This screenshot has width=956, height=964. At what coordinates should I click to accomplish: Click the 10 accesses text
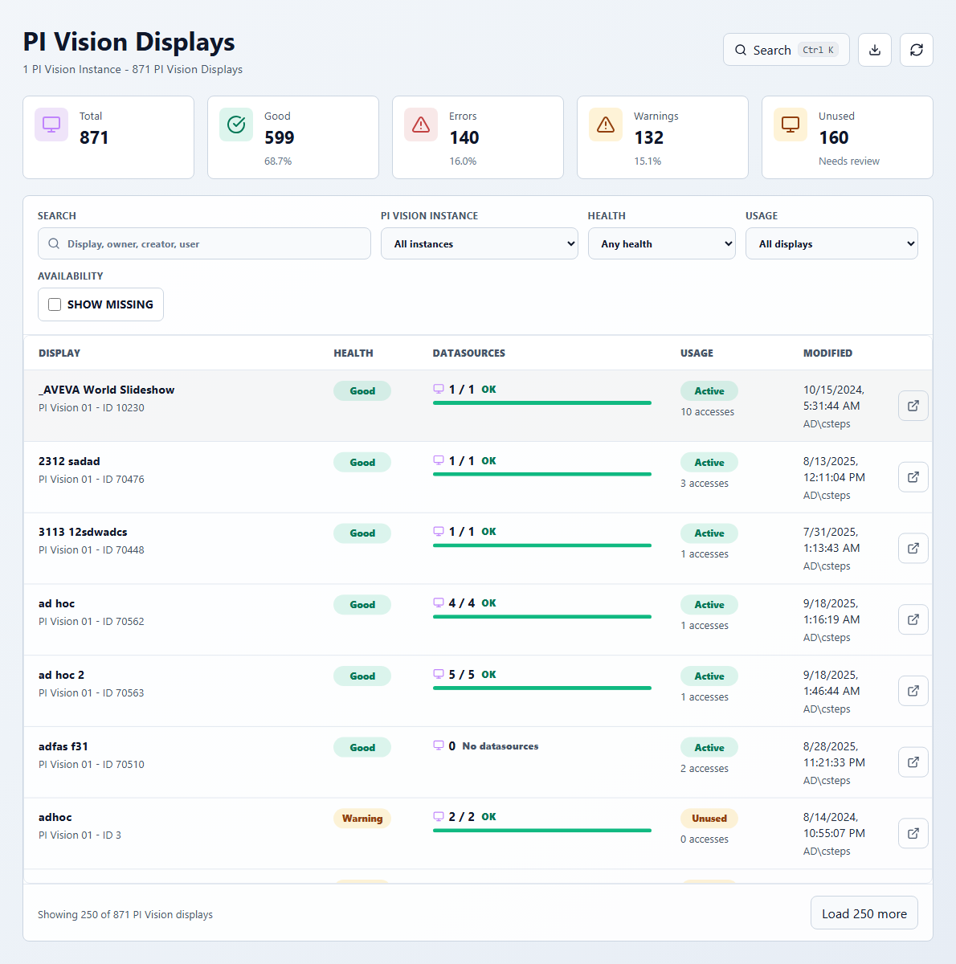click(x=708, y=411)
